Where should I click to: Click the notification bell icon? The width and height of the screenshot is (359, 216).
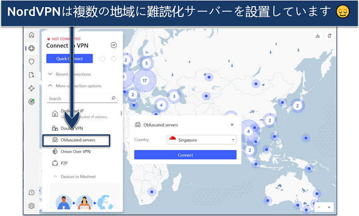[x=330, y=36]
